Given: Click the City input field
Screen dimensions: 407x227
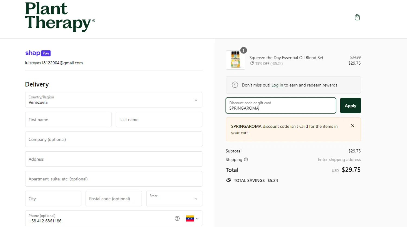Looking at the screenshot, I should point(53,199).
